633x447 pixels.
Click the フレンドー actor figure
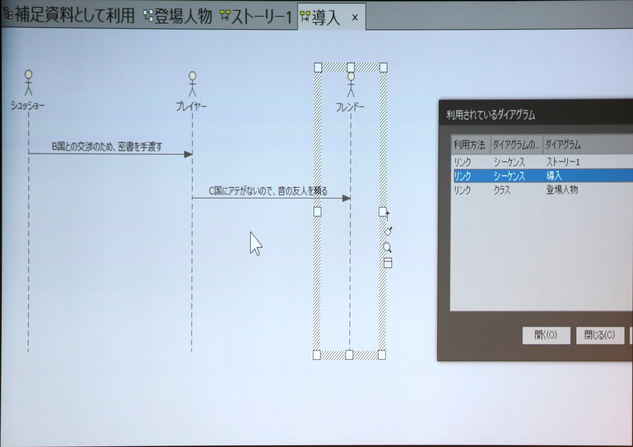click(x=351, y=84)
